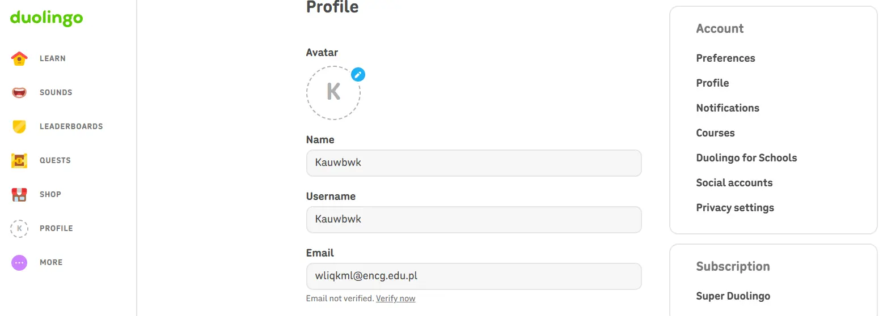Click into the Name input field
Screen dimensions: 883x316
(474, 163)
